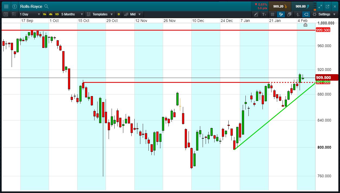Image resolution: width=340 pixels, height=193 pixels.
Task: Click the Templates sliders icon
Action: click(x=89, y=14)
